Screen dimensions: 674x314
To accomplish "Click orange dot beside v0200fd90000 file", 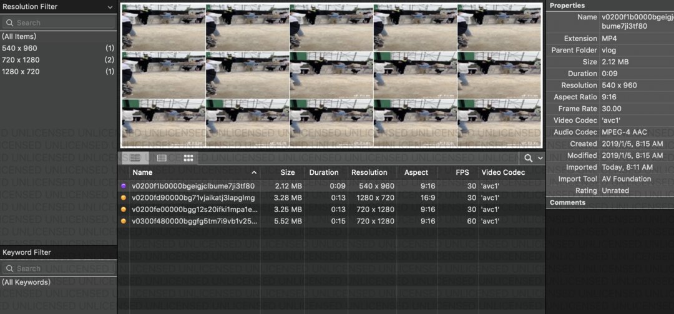I will [x=124, y=198].
